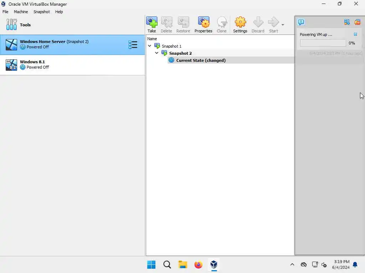This screenshot has width=365, height=273.
Task: Open the taskbar clock and date
Action: (341, 264)
